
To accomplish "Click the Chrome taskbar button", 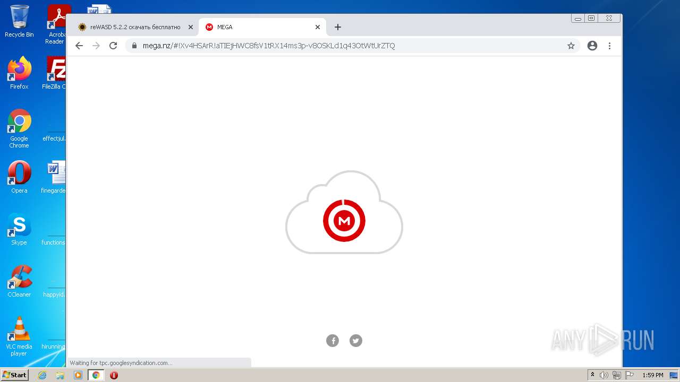I will point(96,375).
